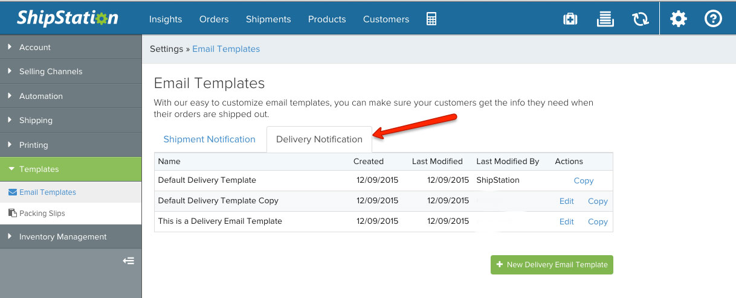Expand the Automation sidebar section
The width and height of the screenshot is (736, 298).
40,96
